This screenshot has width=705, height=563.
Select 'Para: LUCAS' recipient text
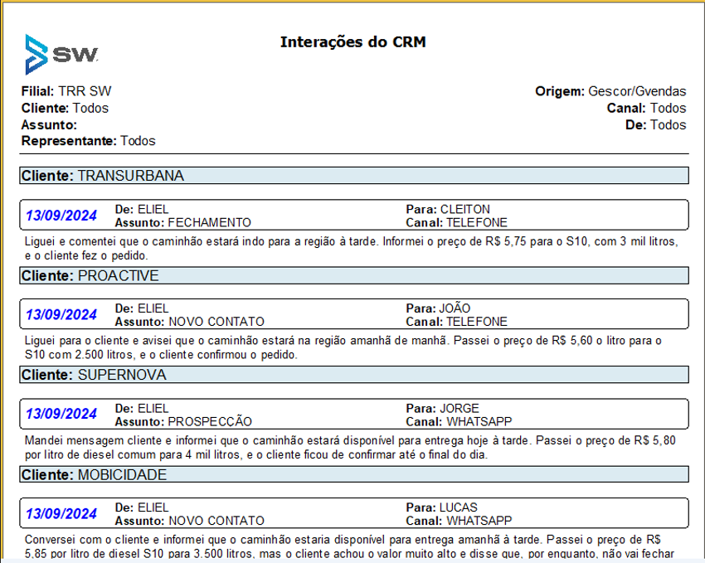pyautogui.click(x=441, y=507)
